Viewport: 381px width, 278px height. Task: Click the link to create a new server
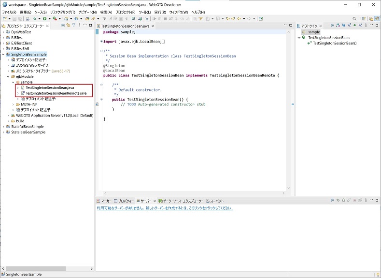click(163, 208)
